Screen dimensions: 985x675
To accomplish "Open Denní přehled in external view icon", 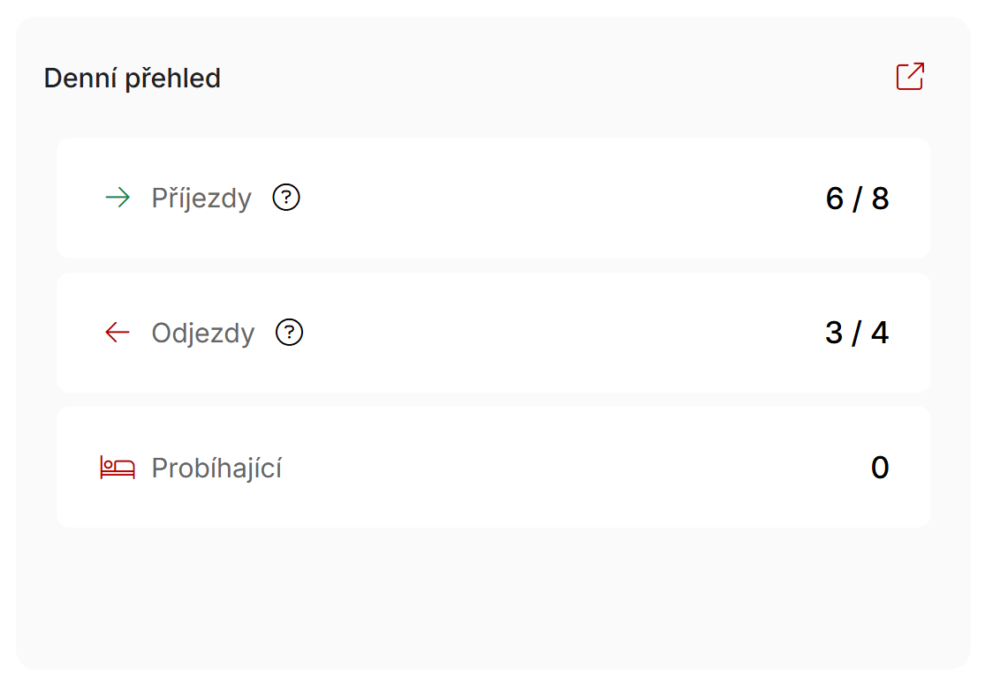I will coord(910,77).
